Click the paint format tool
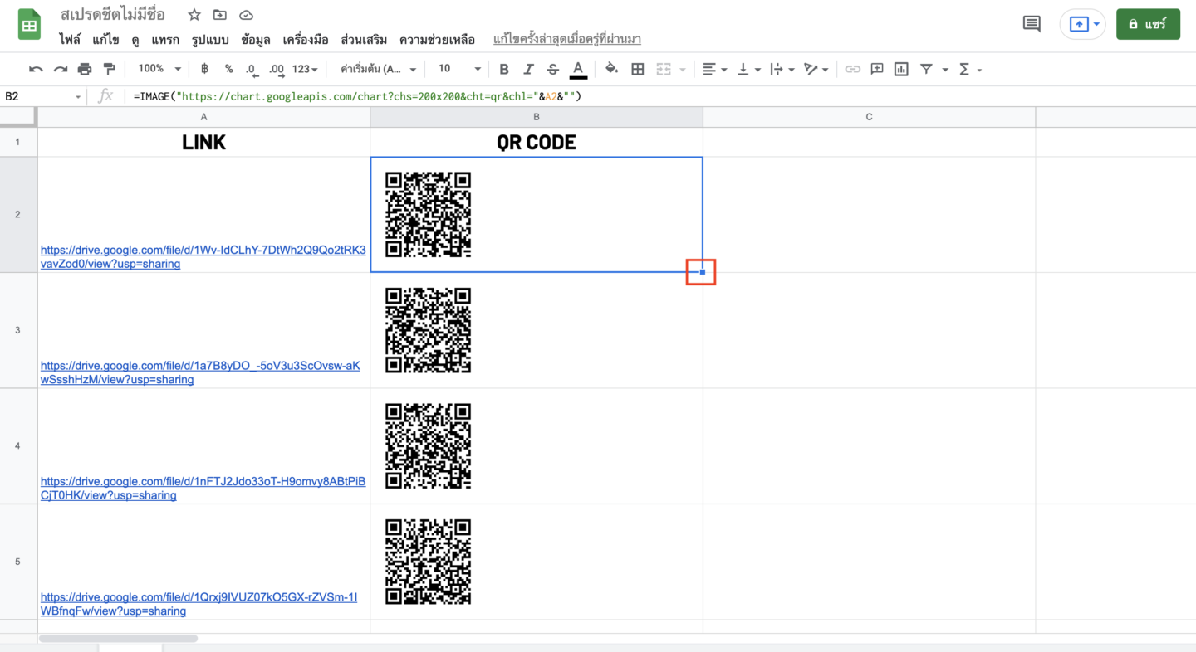Image resolution: width=1196 pixels, height=652 pixels. click(109, 69)
